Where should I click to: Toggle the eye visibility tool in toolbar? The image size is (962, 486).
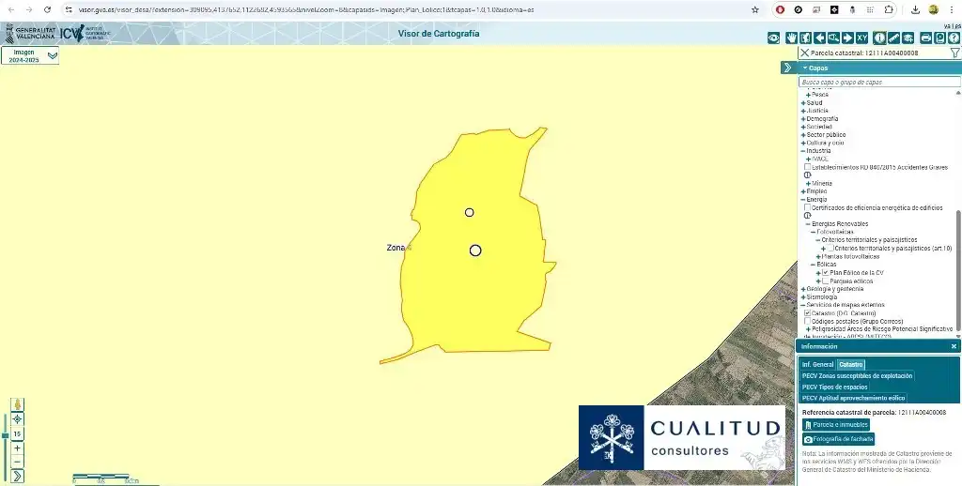(774, 38)
